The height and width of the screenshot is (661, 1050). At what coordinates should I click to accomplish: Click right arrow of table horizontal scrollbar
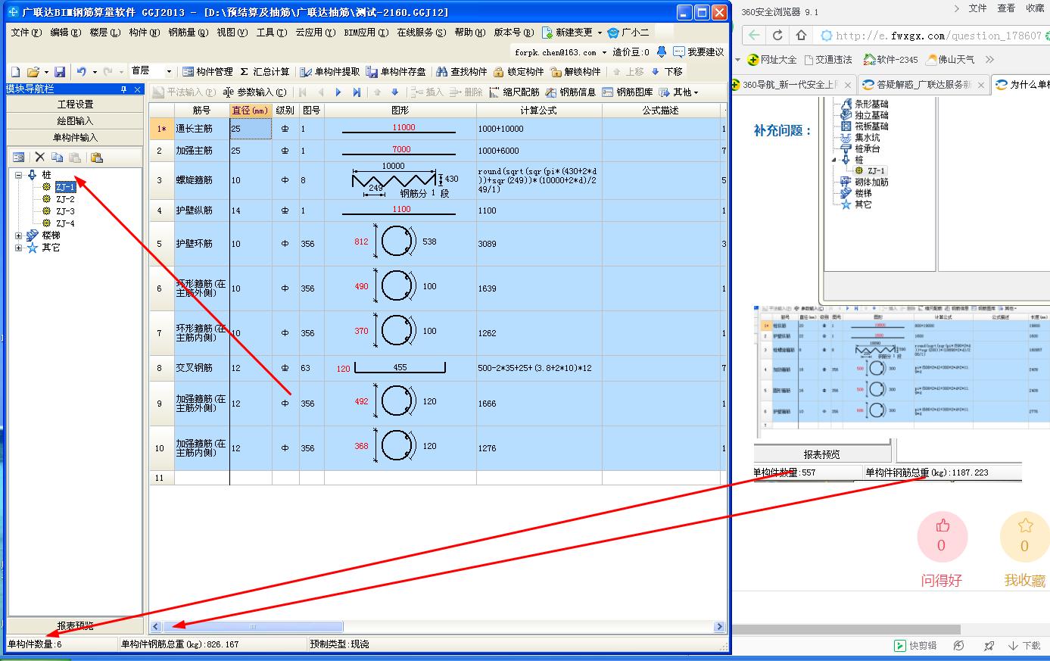pos(719,626)
